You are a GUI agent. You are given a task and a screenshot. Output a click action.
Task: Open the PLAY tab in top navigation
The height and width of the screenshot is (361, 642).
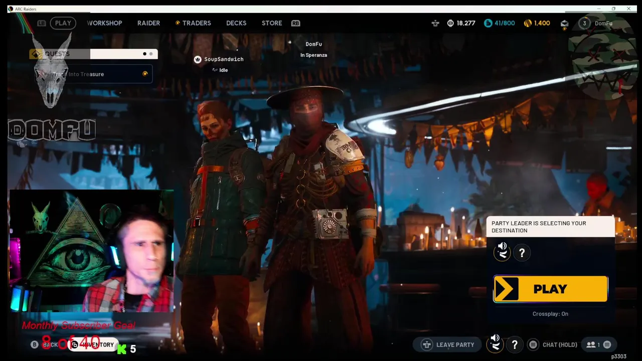[63, 23]
